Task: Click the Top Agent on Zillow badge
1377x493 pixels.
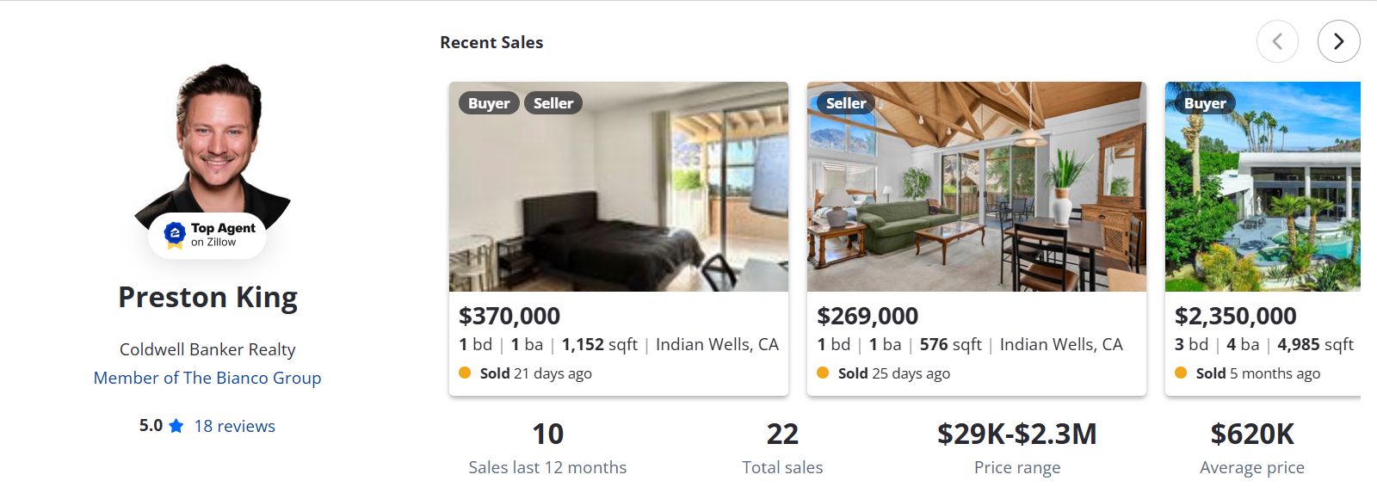Action: click(x=207, y=234)
